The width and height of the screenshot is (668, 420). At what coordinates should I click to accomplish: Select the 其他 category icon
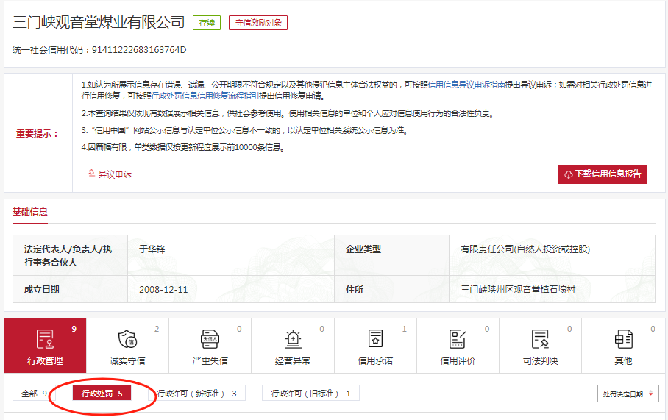coord(623,339)
